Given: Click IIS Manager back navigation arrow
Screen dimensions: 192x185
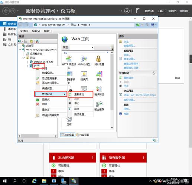Looking at the screenshot, I should tap(20, 25).
